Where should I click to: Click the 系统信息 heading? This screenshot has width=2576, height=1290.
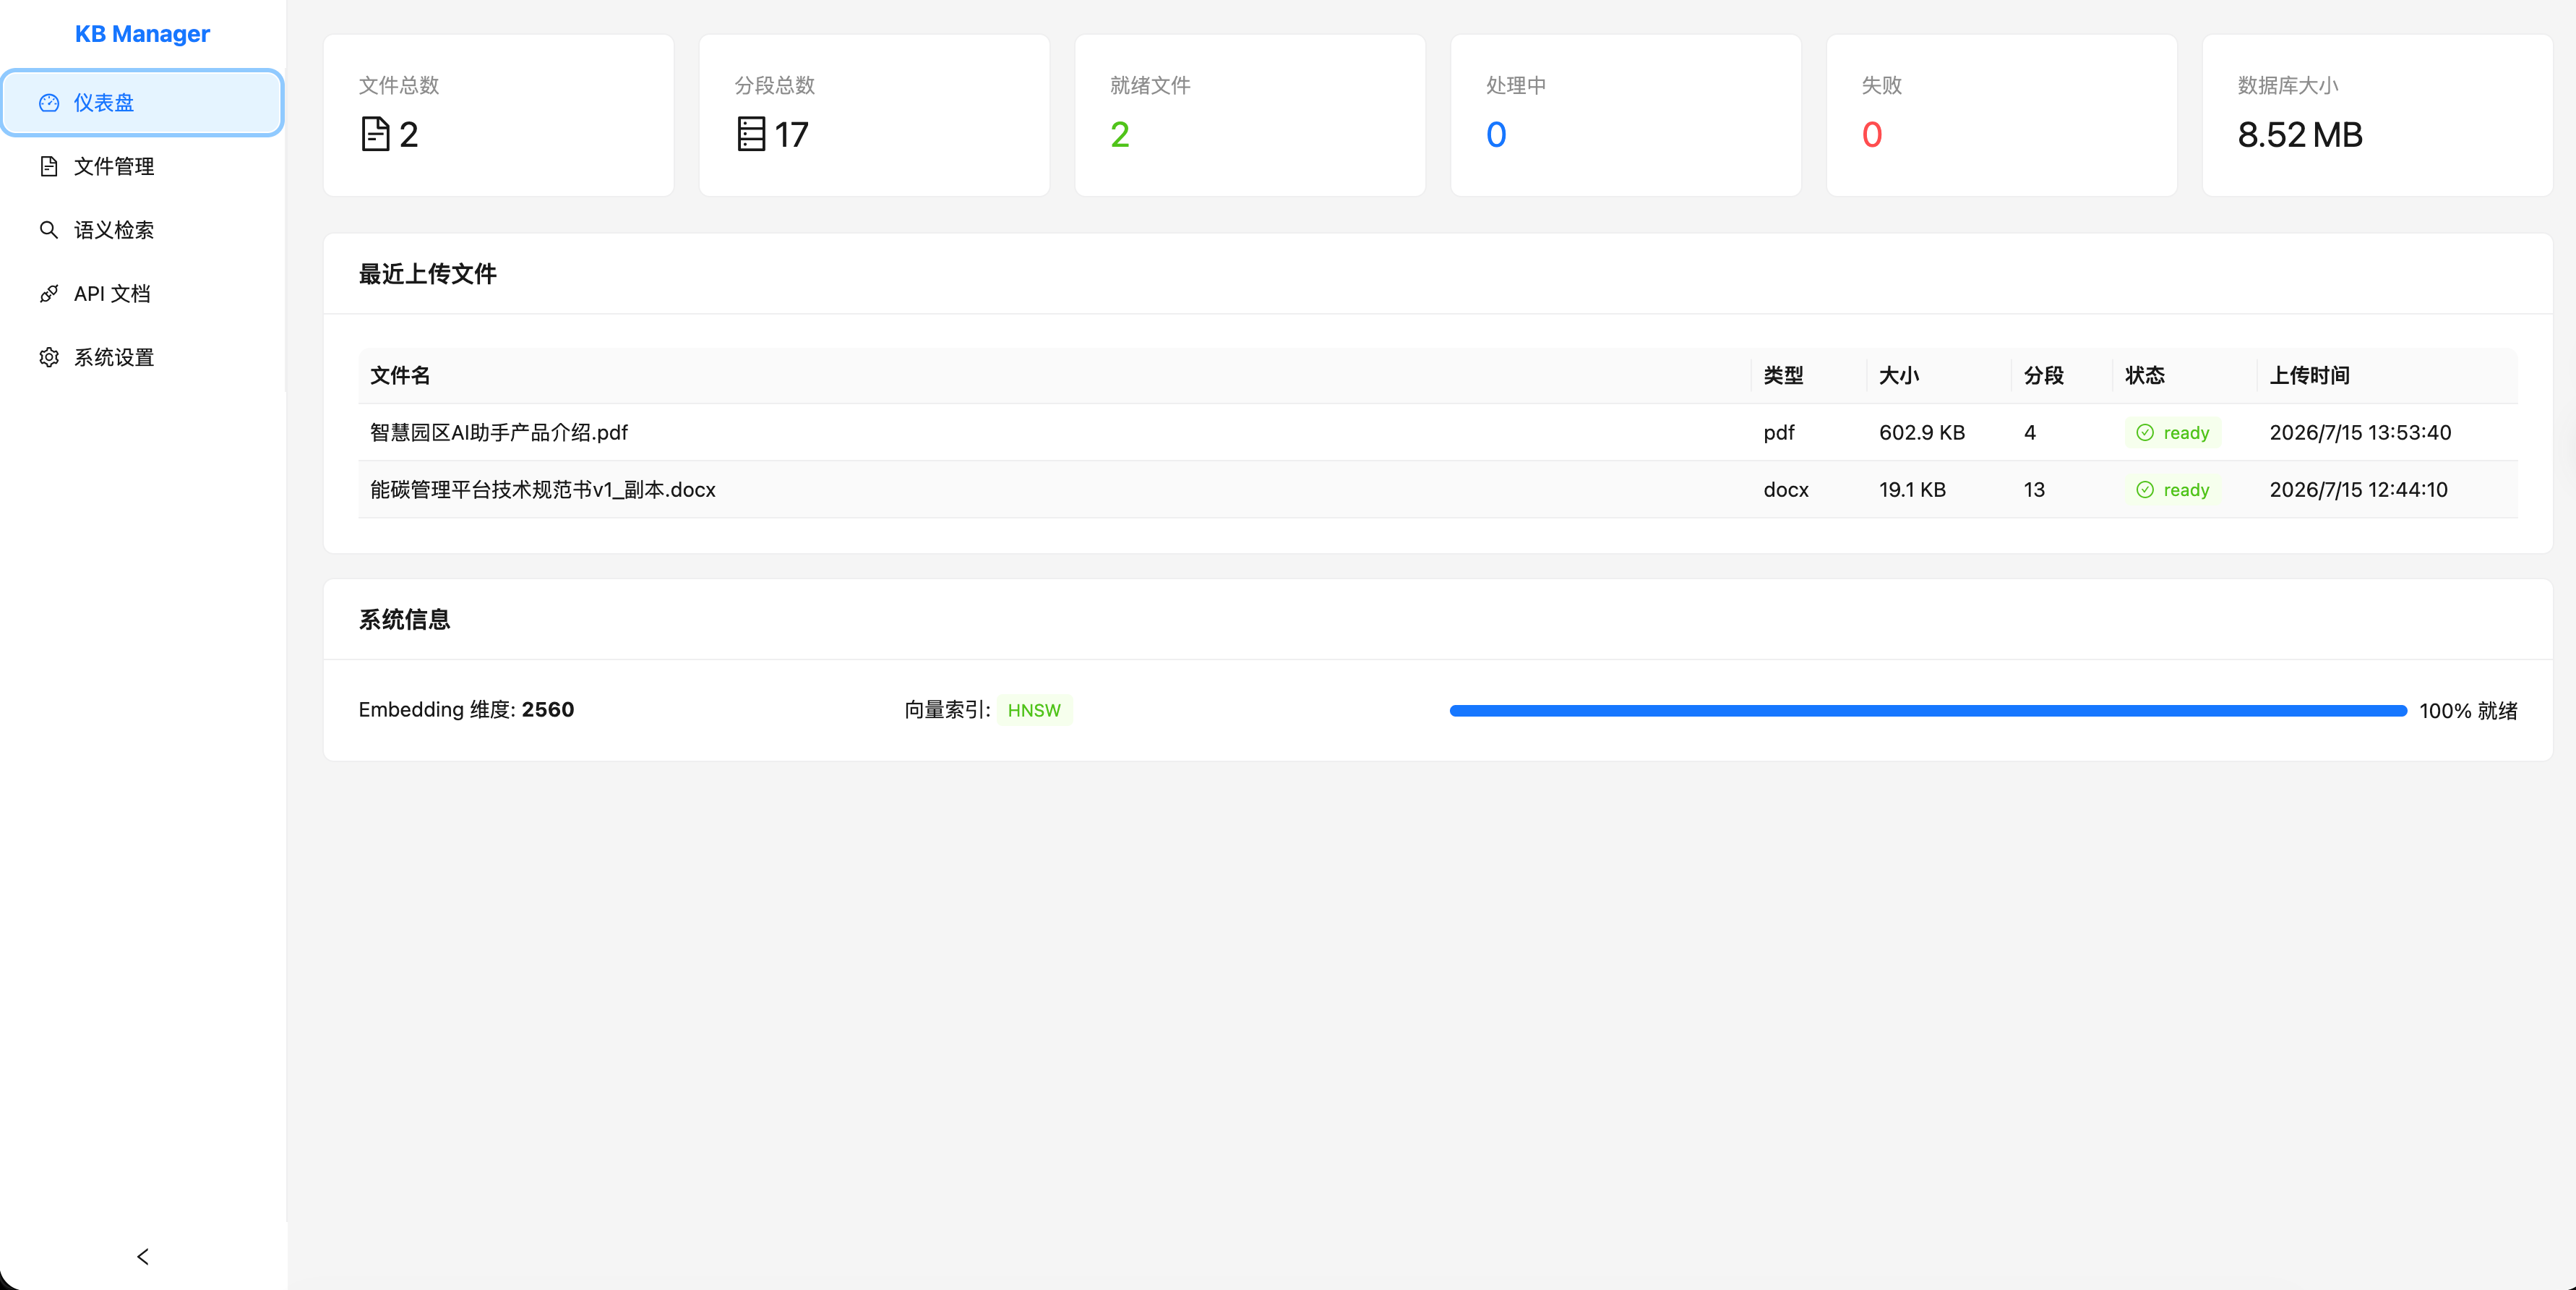pyautogui.click(x=404, y=620)
